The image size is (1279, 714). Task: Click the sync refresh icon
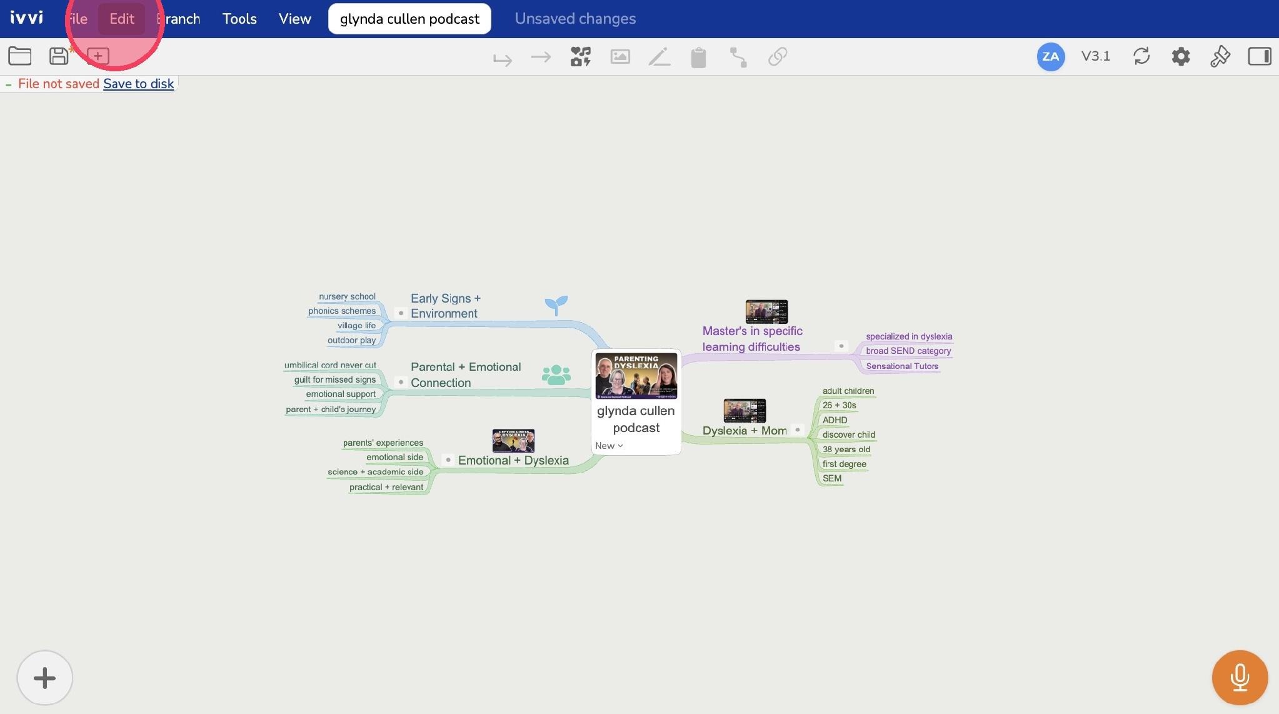pos(1141,56)
